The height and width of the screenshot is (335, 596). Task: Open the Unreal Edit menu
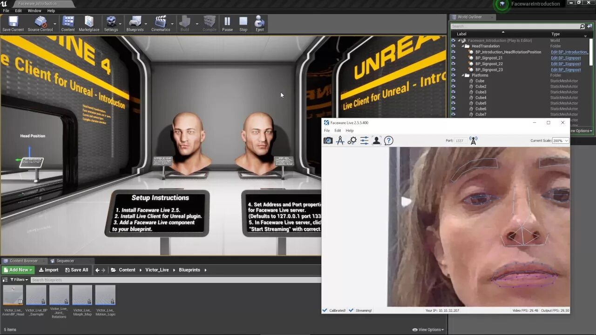18,11
